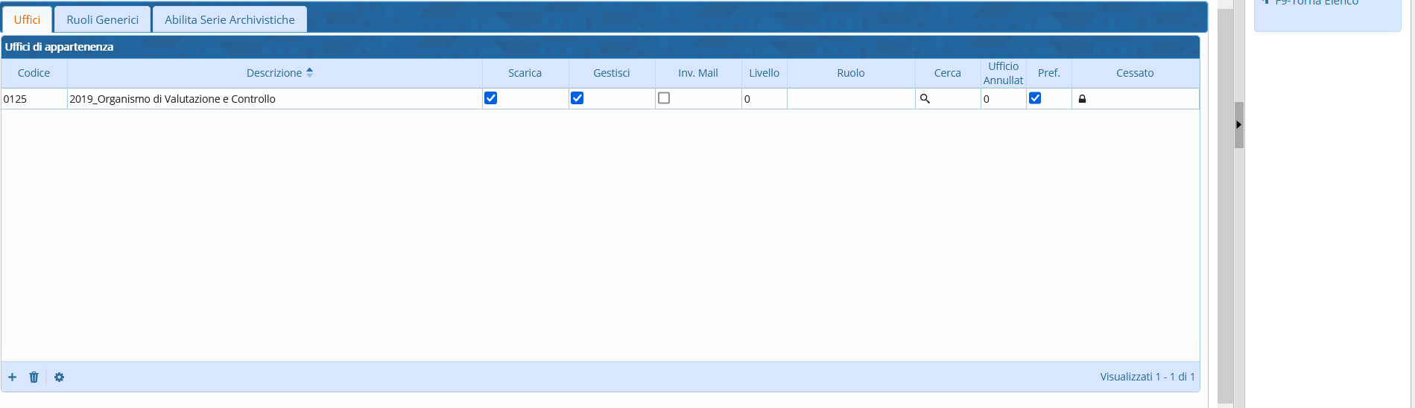This screenshot has height=408, width=1415.
Task: Switch to the Ruoli Generici tab
Action: 102,19
